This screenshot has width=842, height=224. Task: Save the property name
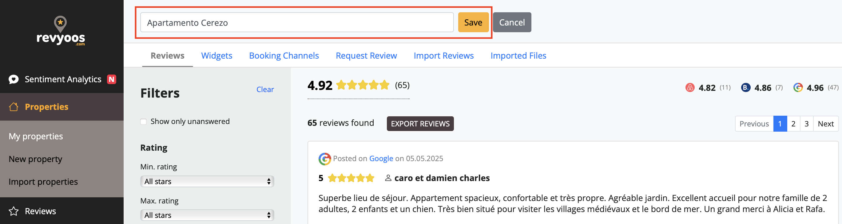tap(473, 22)
